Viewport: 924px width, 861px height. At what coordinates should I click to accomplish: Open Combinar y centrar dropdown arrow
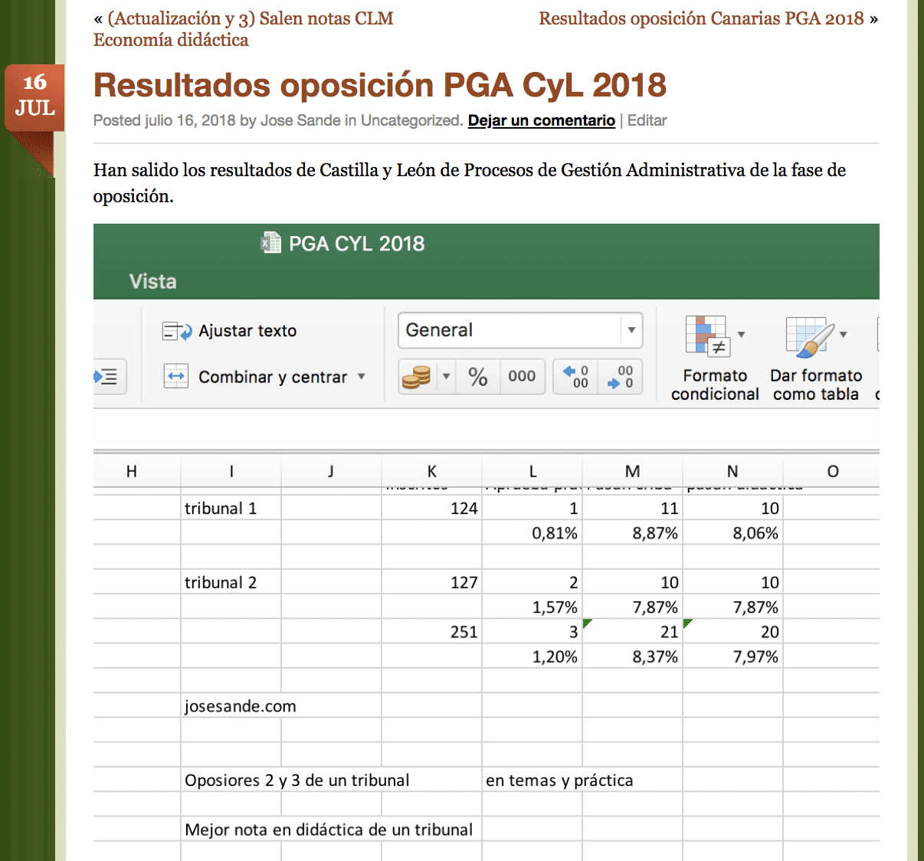click(362, 377)
